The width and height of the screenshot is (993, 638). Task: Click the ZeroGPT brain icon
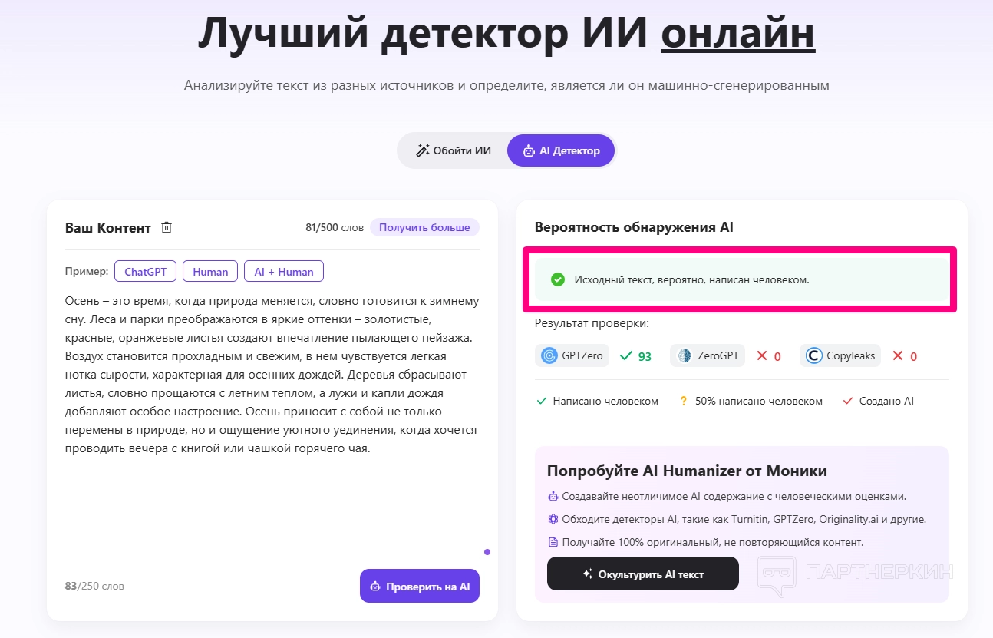pyautogui.click(x=684, y=355)
